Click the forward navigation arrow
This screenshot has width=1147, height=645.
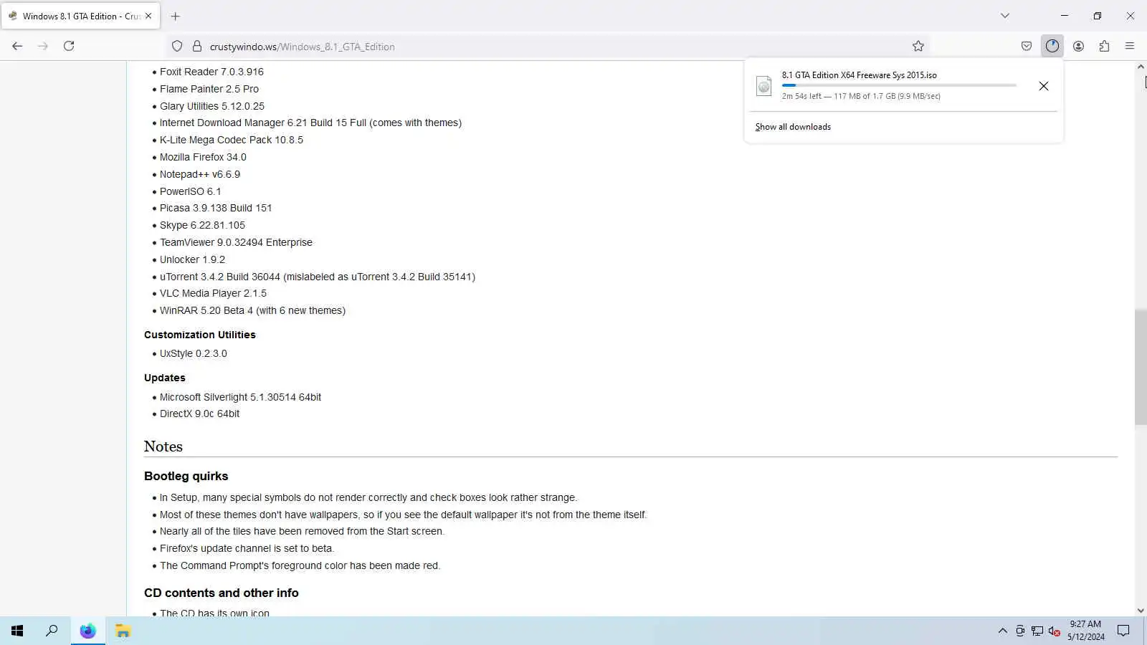[x=43, y=46]
